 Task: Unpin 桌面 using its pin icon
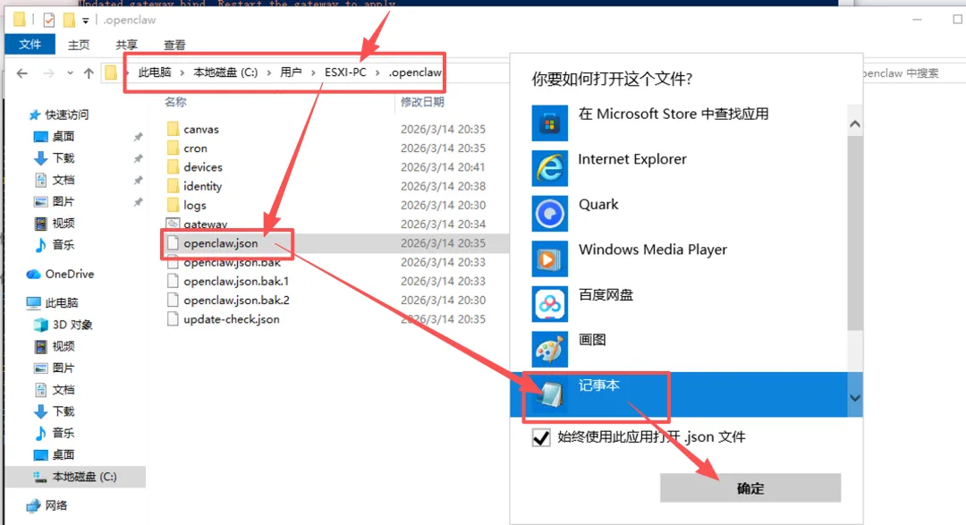coord(138,137)
